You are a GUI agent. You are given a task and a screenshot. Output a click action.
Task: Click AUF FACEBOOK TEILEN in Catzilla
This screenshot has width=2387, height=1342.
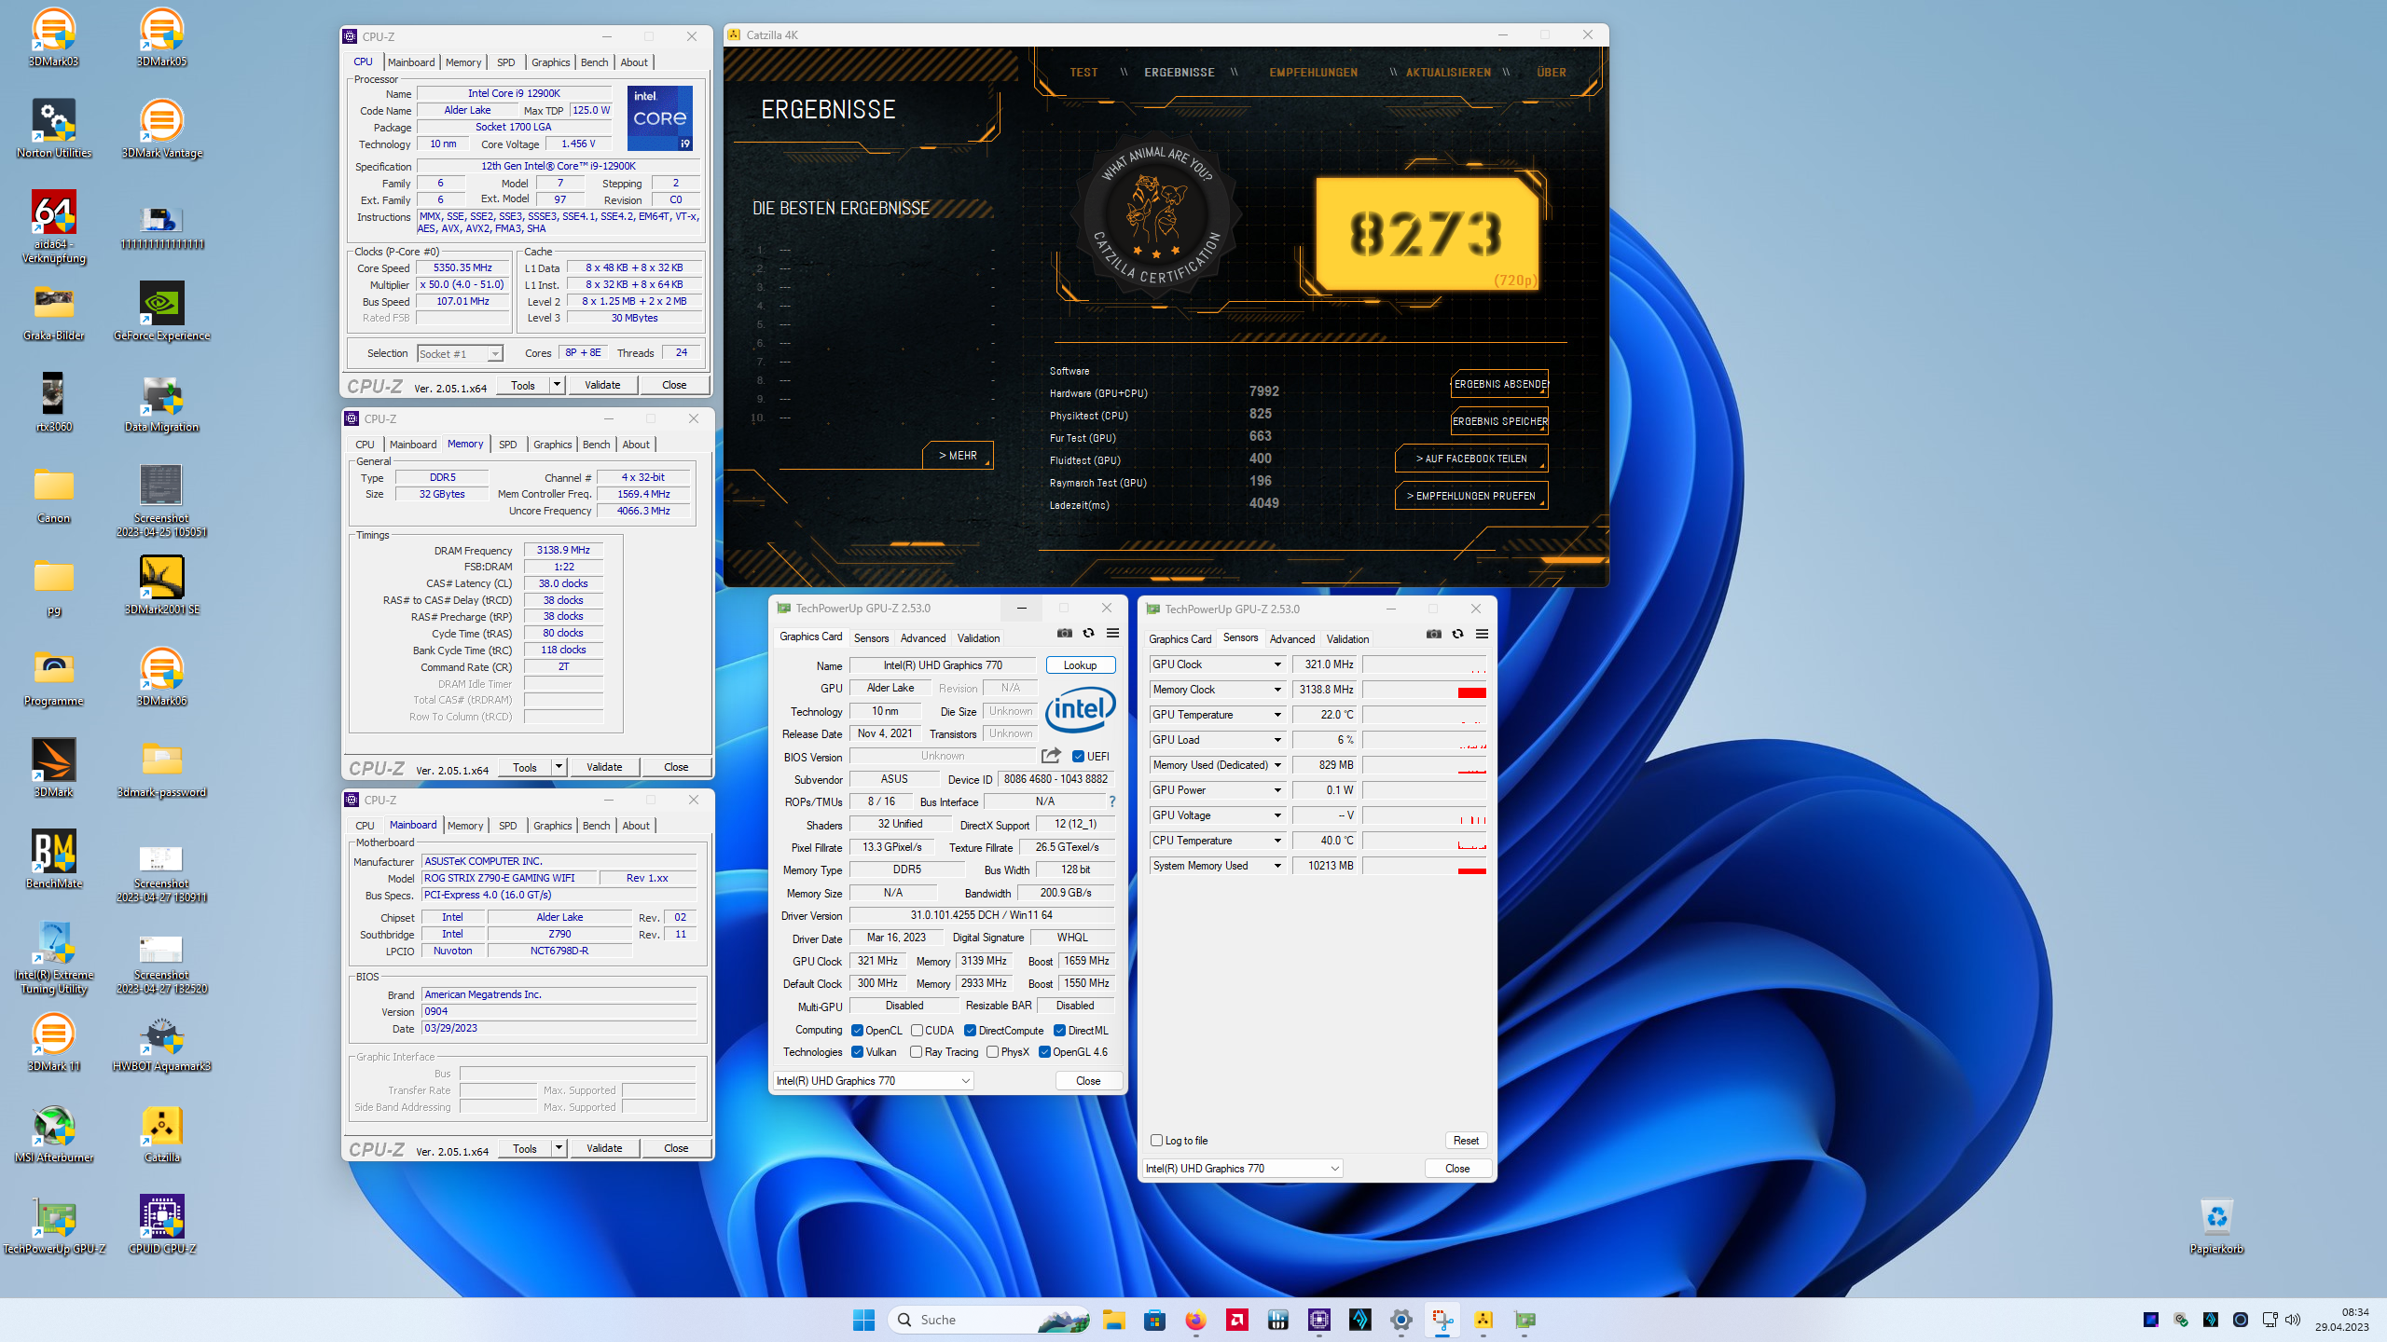click(1471, 459)
